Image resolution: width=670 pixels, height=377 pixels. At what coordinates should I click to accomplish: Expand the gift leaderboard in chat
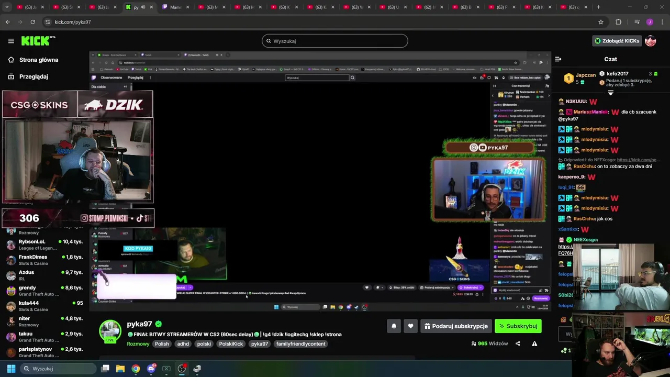[x=610, y=93]
